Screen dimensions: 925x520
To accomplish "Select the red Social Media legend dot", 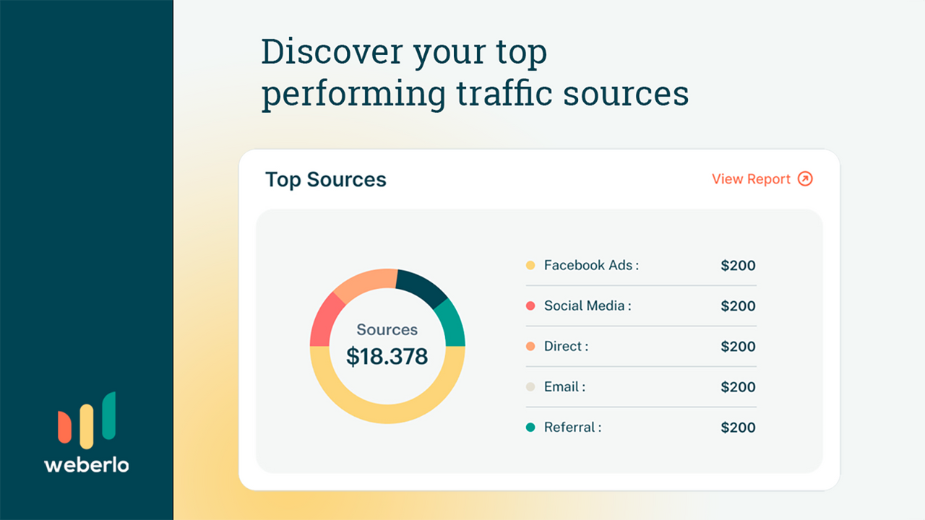I will (x=530, y=305).
